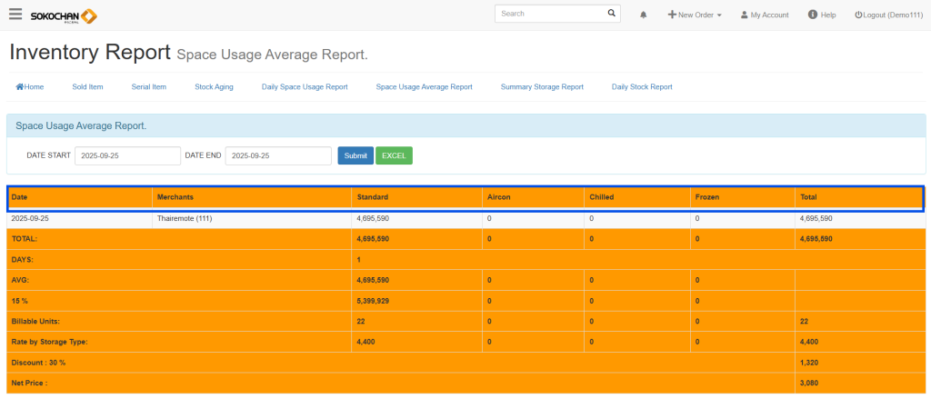The width and height of the screenshot is (931, 419).
Task: Open the Serial Item report
Action: [x=148, y=87]
